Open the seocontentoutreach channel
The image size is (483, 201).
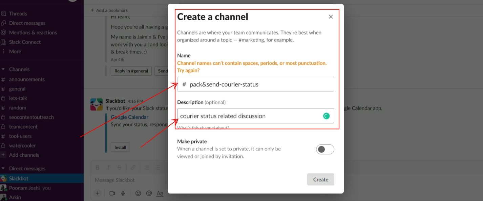(x=31, y=117)
